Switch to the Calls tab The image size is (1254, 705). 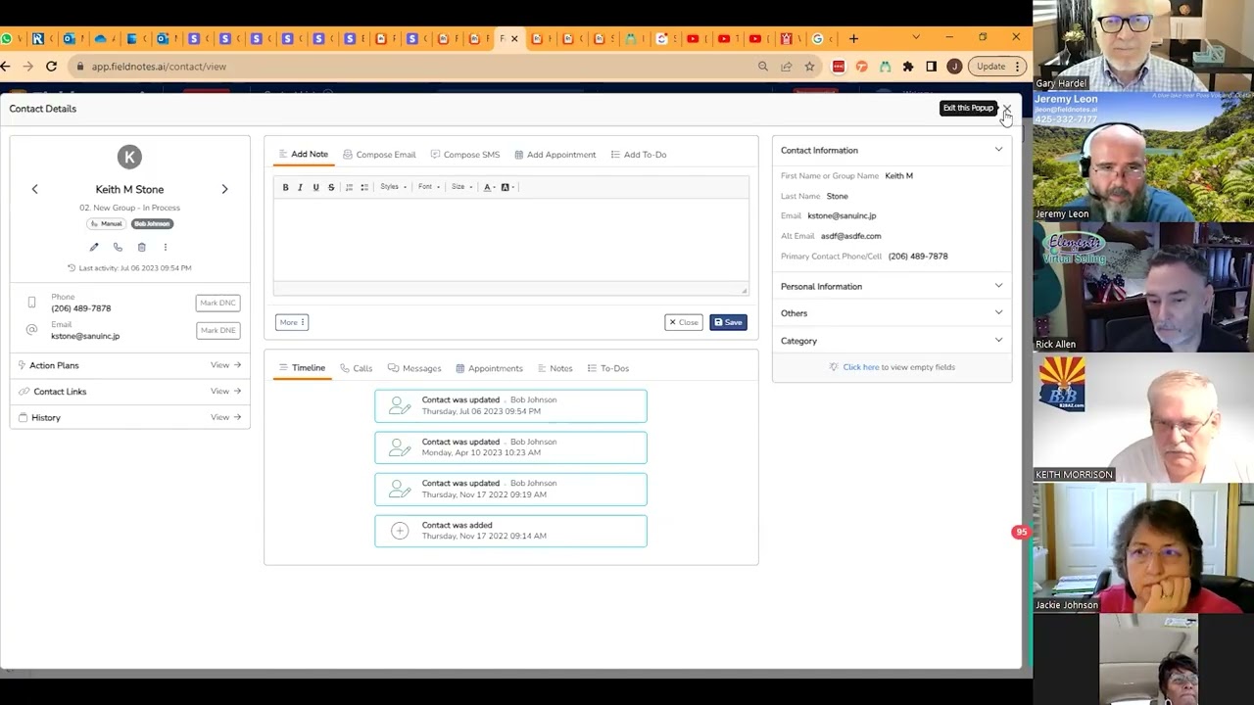tap(356, 368)
